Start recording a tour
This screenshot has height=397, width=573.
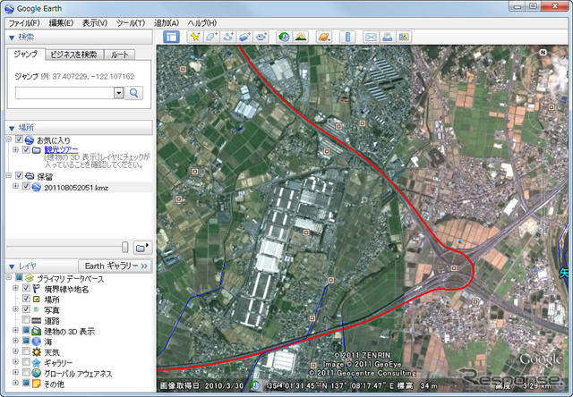261,37
